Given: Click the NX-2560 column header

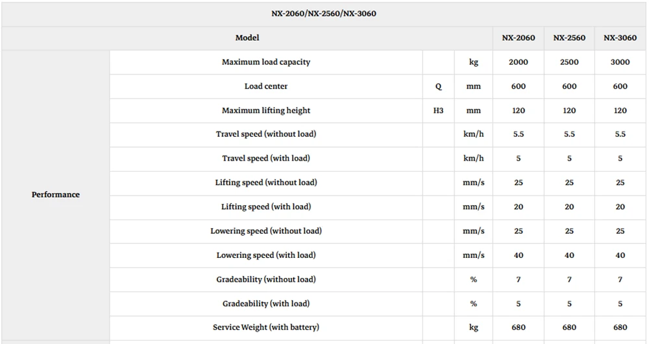Looking at the screenshot, I should pos(569,38).
